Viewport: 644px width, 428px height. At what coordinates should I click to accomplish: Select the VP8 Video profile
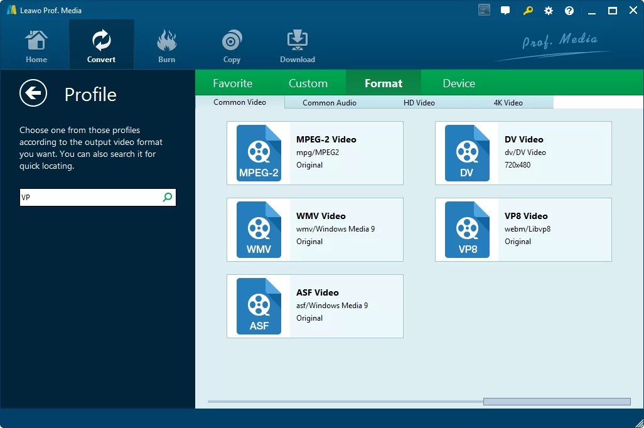[523, 230]
